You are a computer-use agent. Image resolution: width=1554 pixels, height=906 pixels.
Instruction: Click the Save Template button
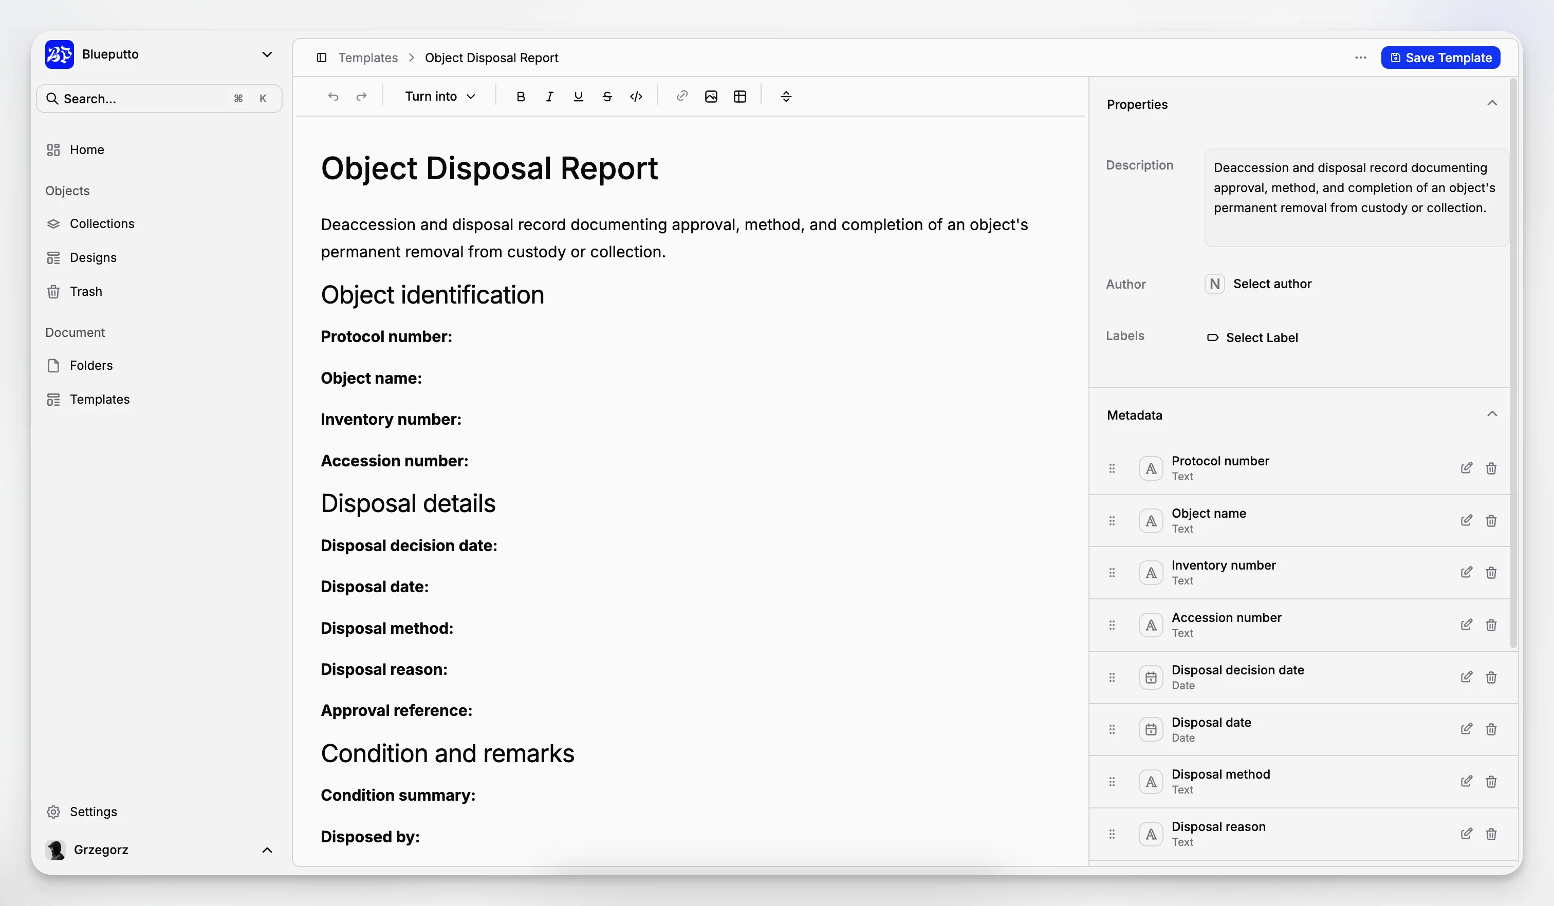1440,58
